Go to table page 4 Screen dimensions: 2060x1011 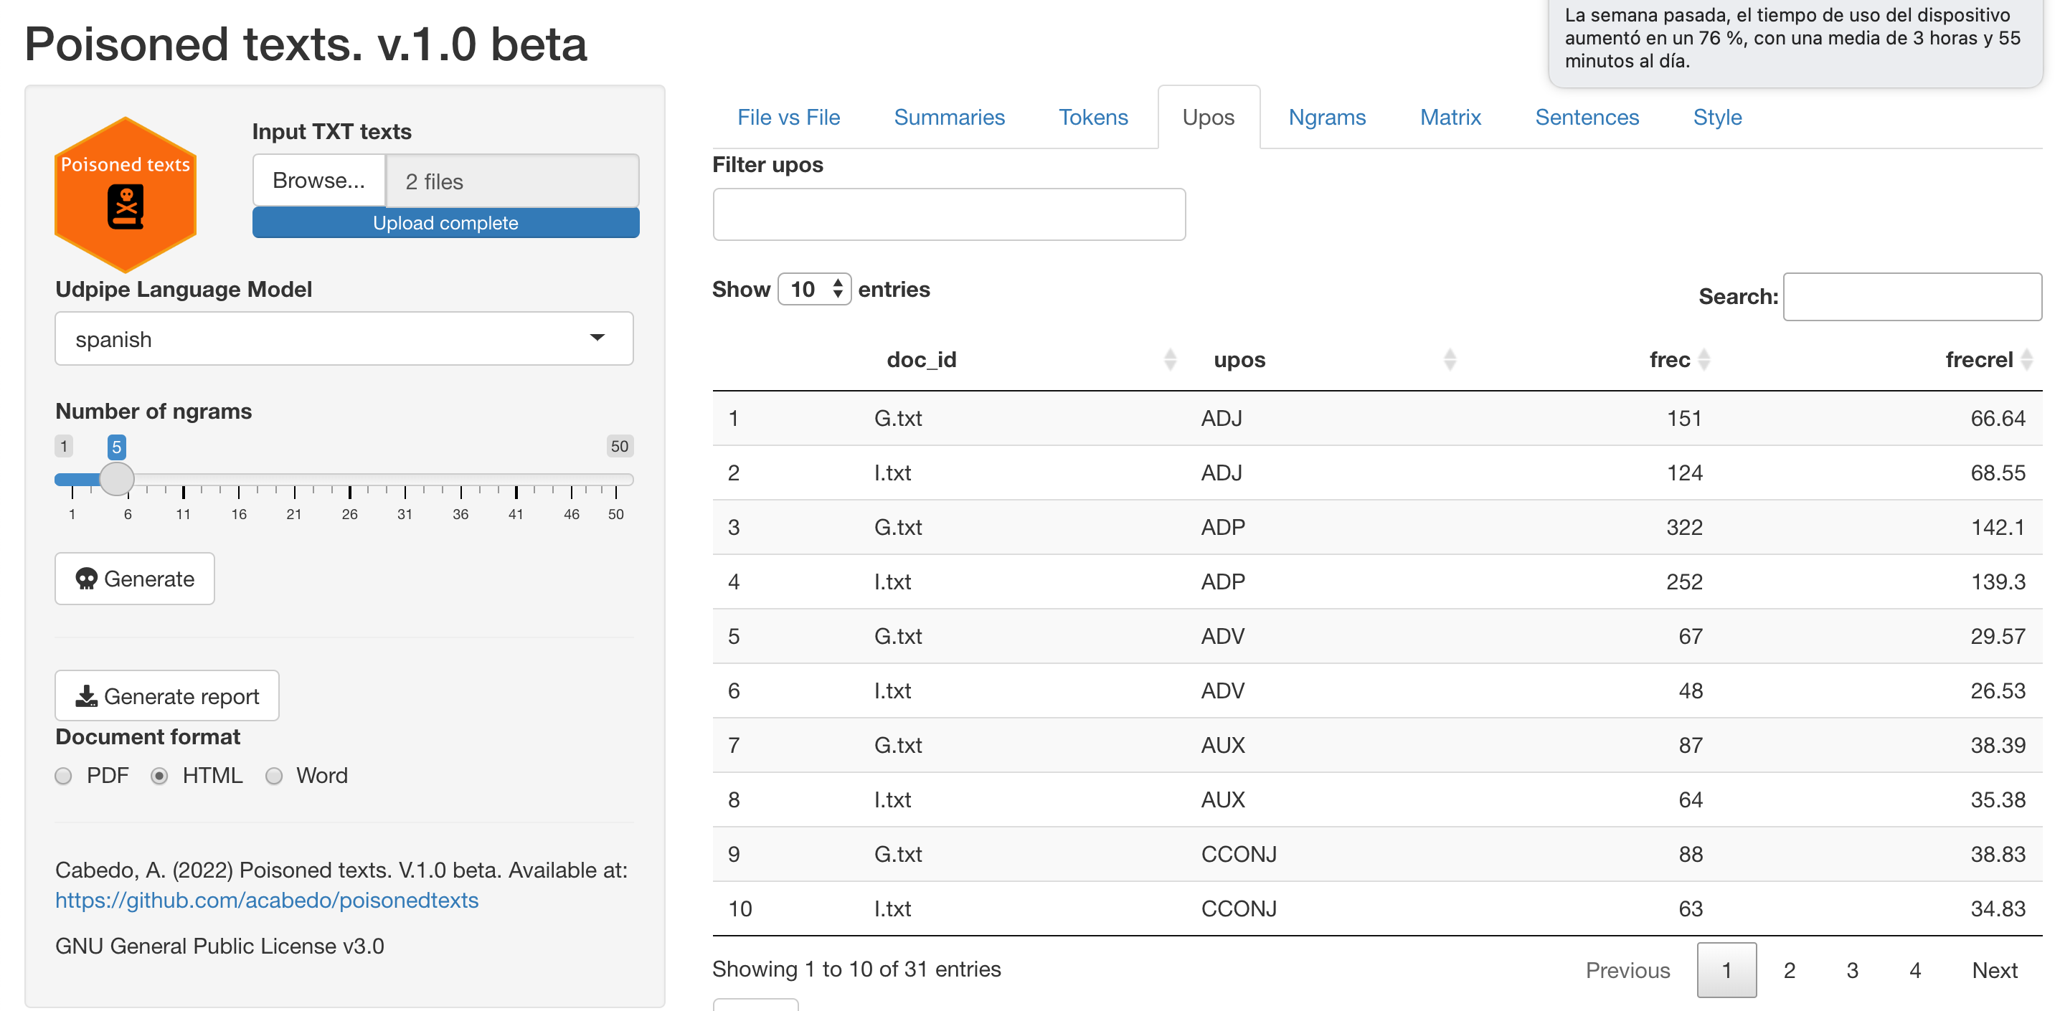pos(1914,970)
